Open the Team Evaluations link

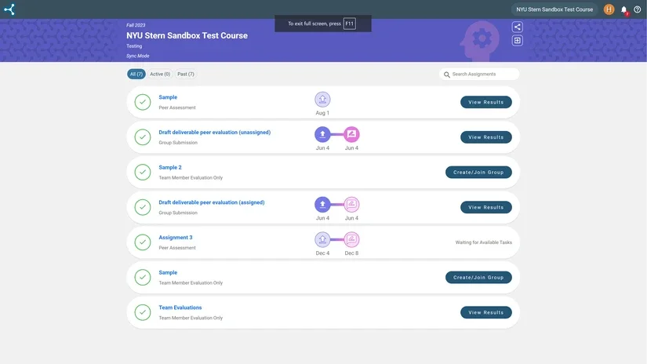(x=180, y=308)
